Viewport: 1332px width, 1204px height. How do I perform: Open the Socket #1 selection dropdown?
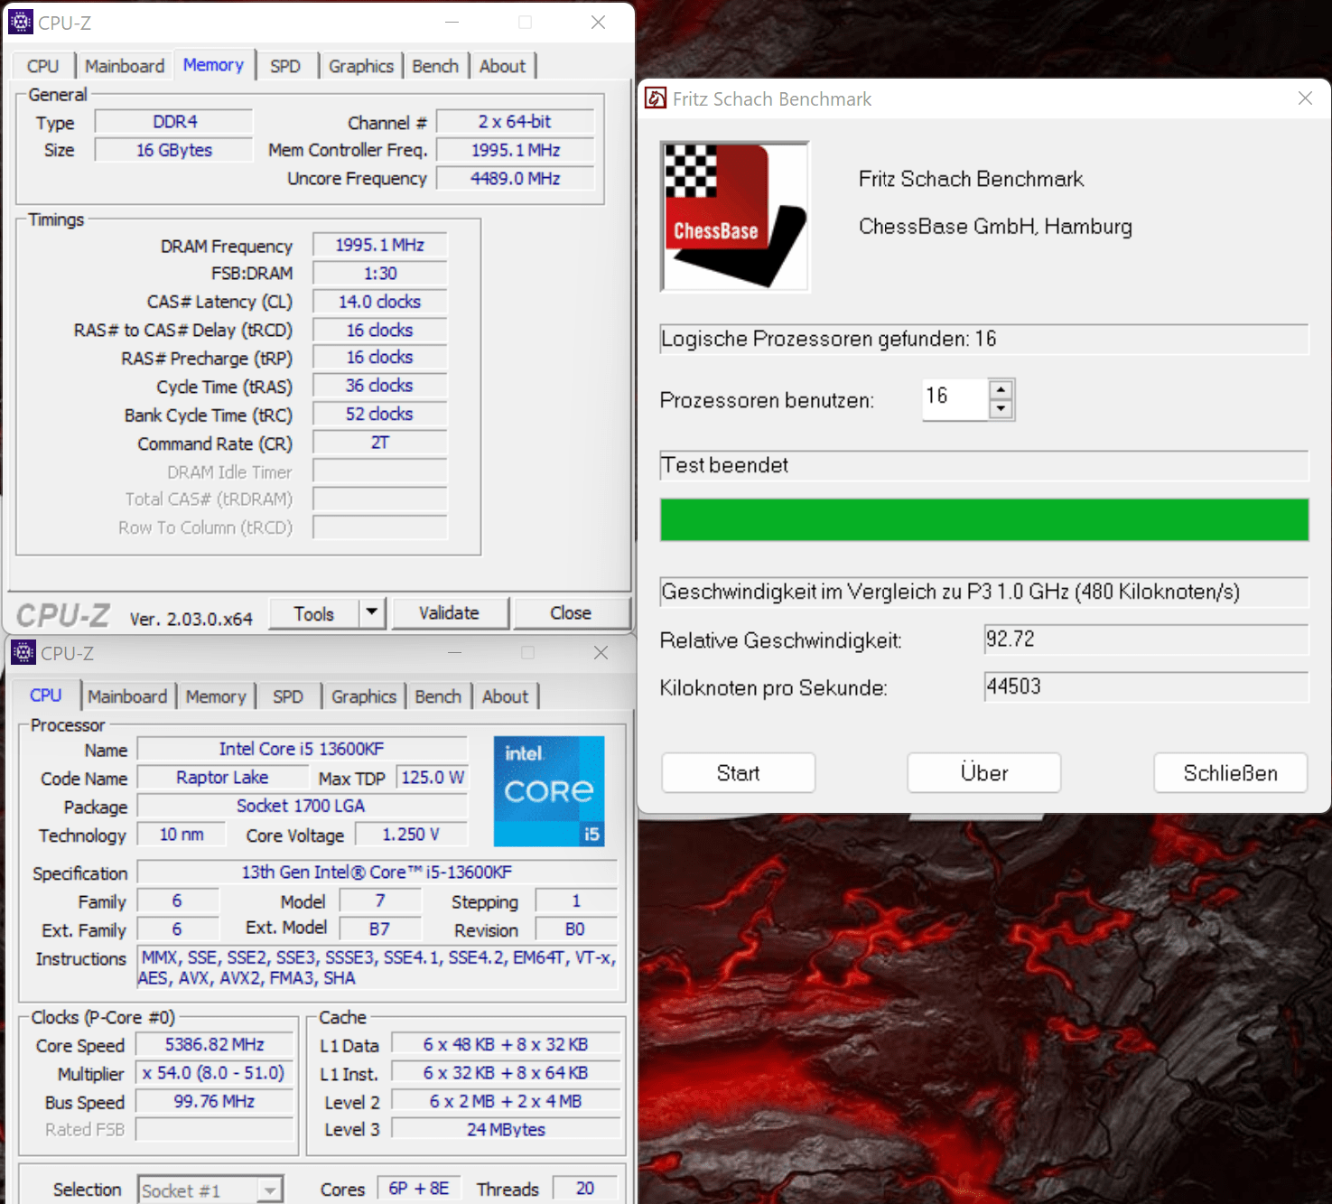pos(270,1190)
